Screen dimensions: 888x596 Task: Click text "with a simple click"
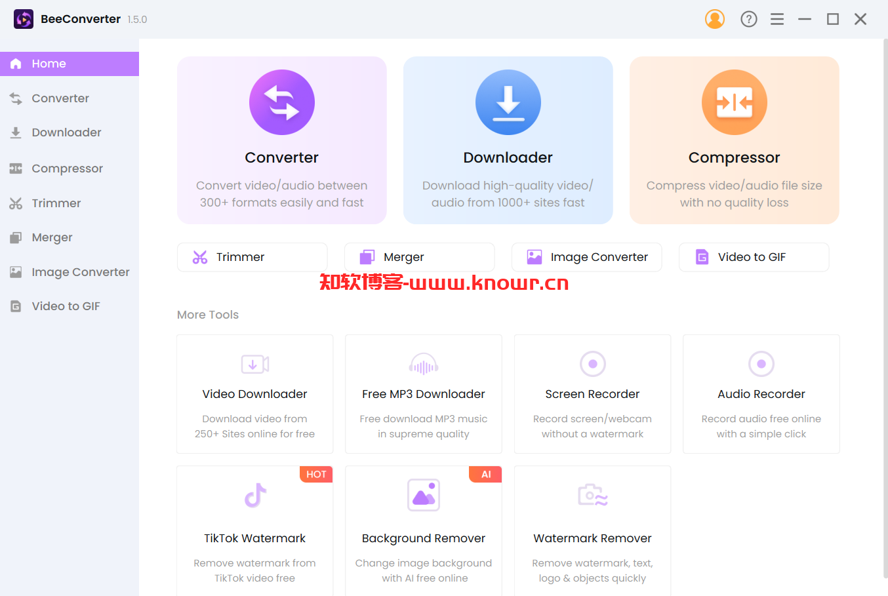(x=761, y=434)
